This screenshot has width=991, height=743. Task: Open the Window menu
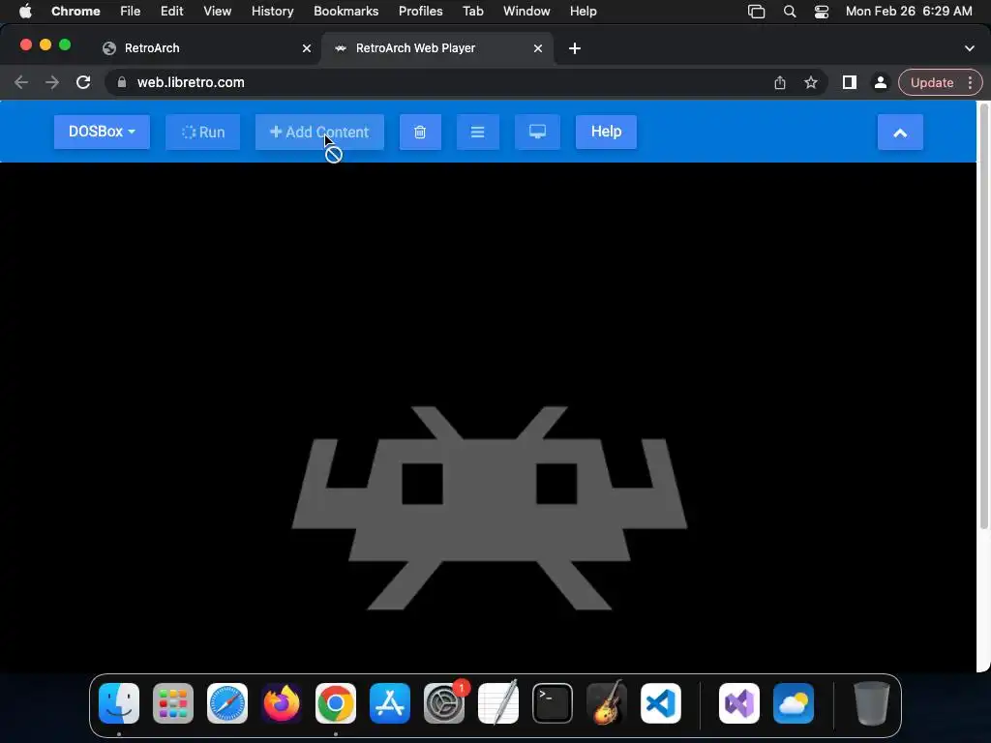(x=526, y=12)
